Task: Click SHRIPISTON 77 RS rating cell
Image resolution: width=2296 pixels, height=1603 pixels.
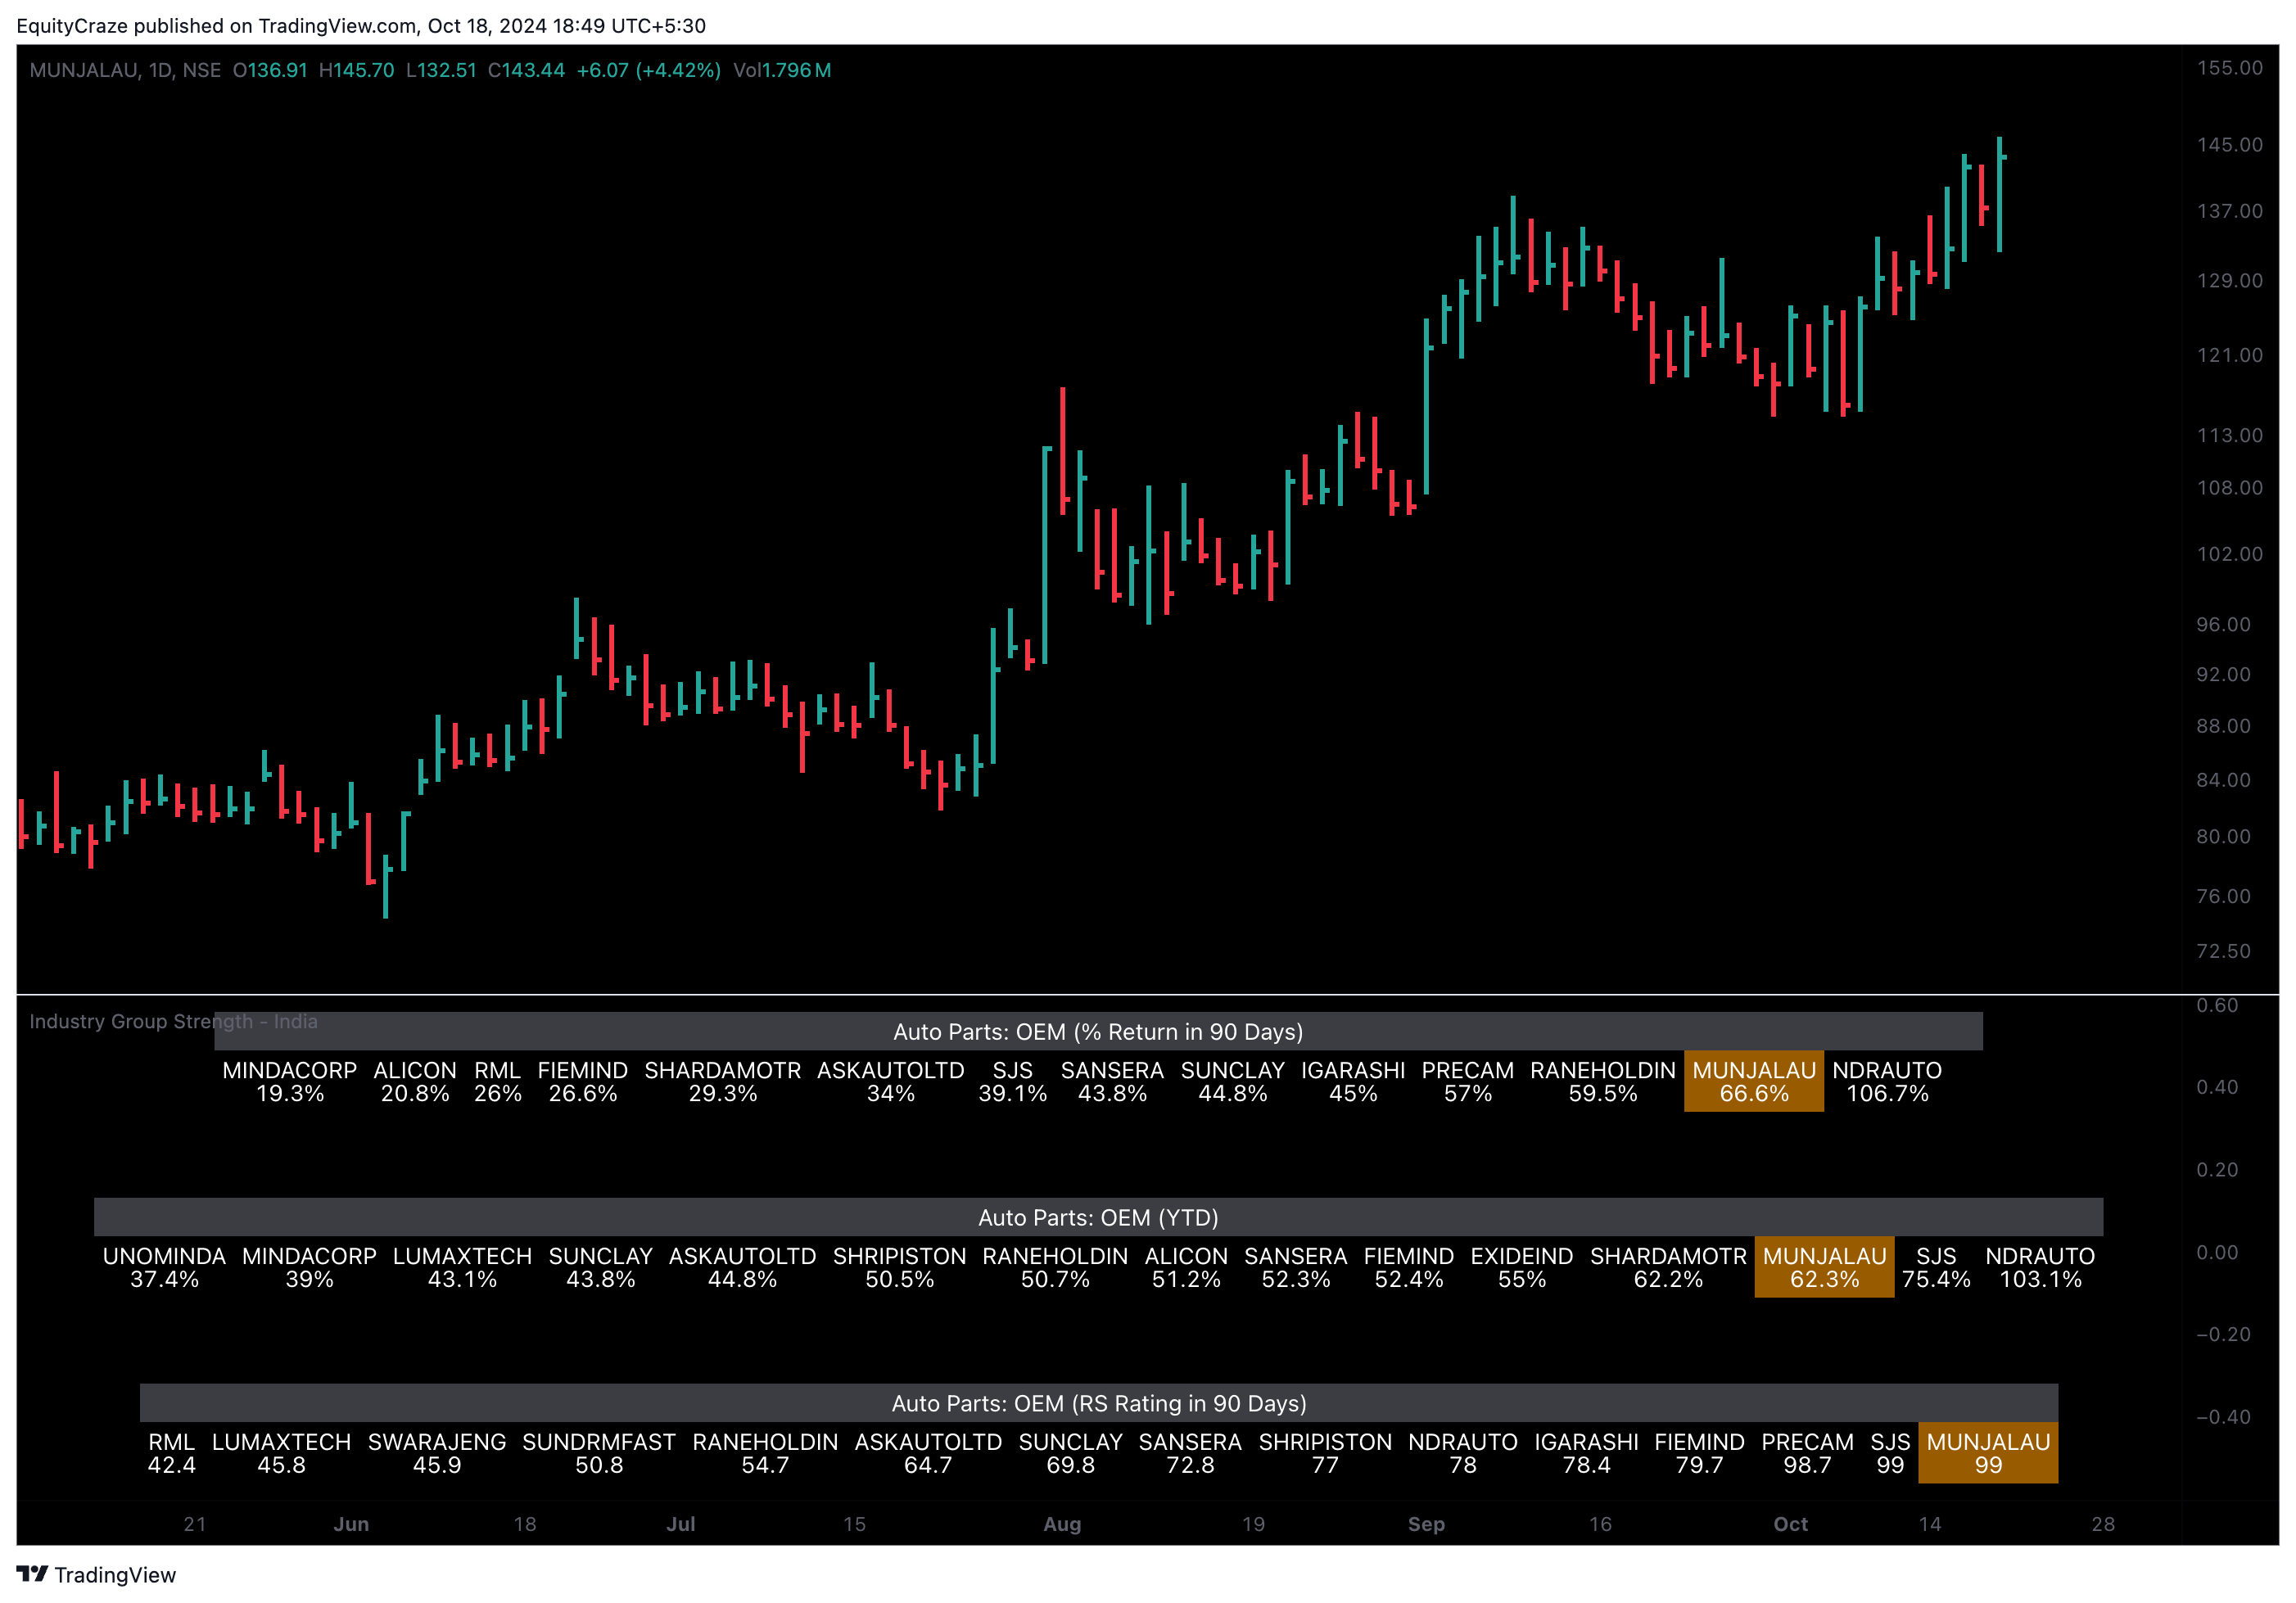Action: tap(1325, 1453)
